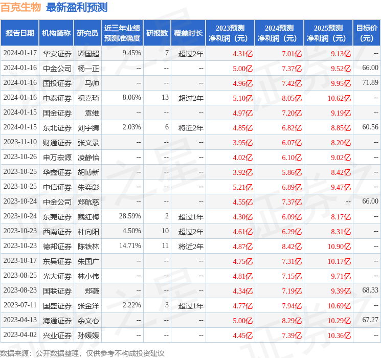
Task: Click the 目标价 column header
Action: pos(366,33)
